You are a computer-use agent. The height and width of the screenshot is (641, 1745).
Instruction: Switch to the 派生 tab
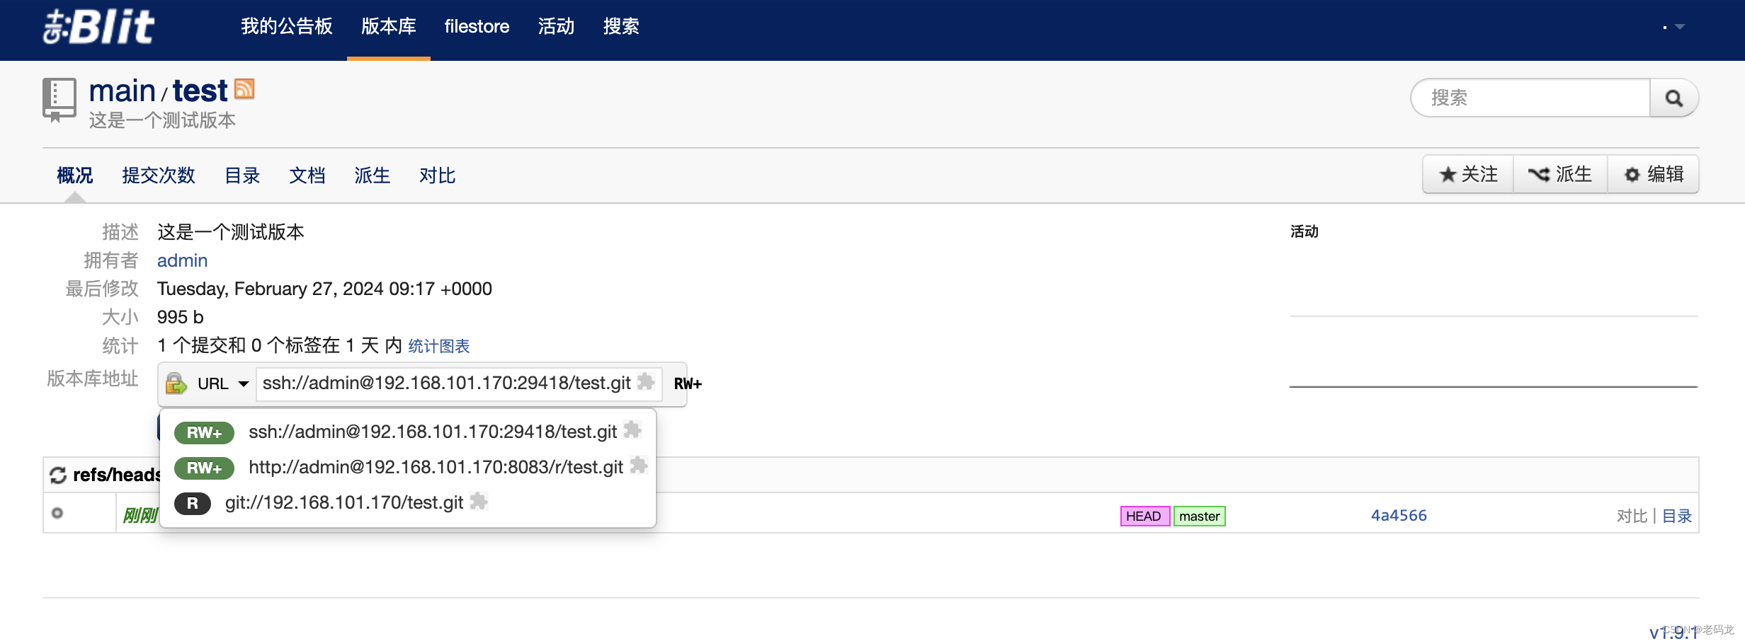(373, 175)
